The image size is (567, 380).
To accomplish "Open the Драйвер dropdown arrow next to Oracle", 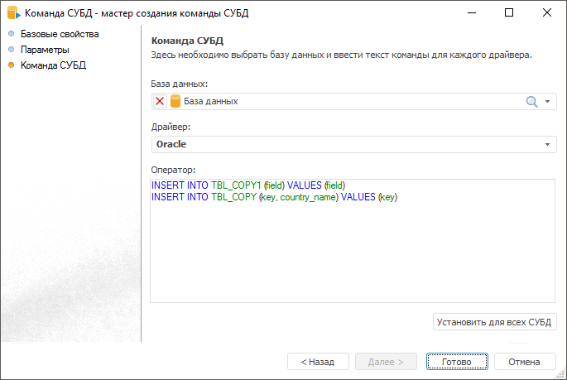I will pos(548,144).
